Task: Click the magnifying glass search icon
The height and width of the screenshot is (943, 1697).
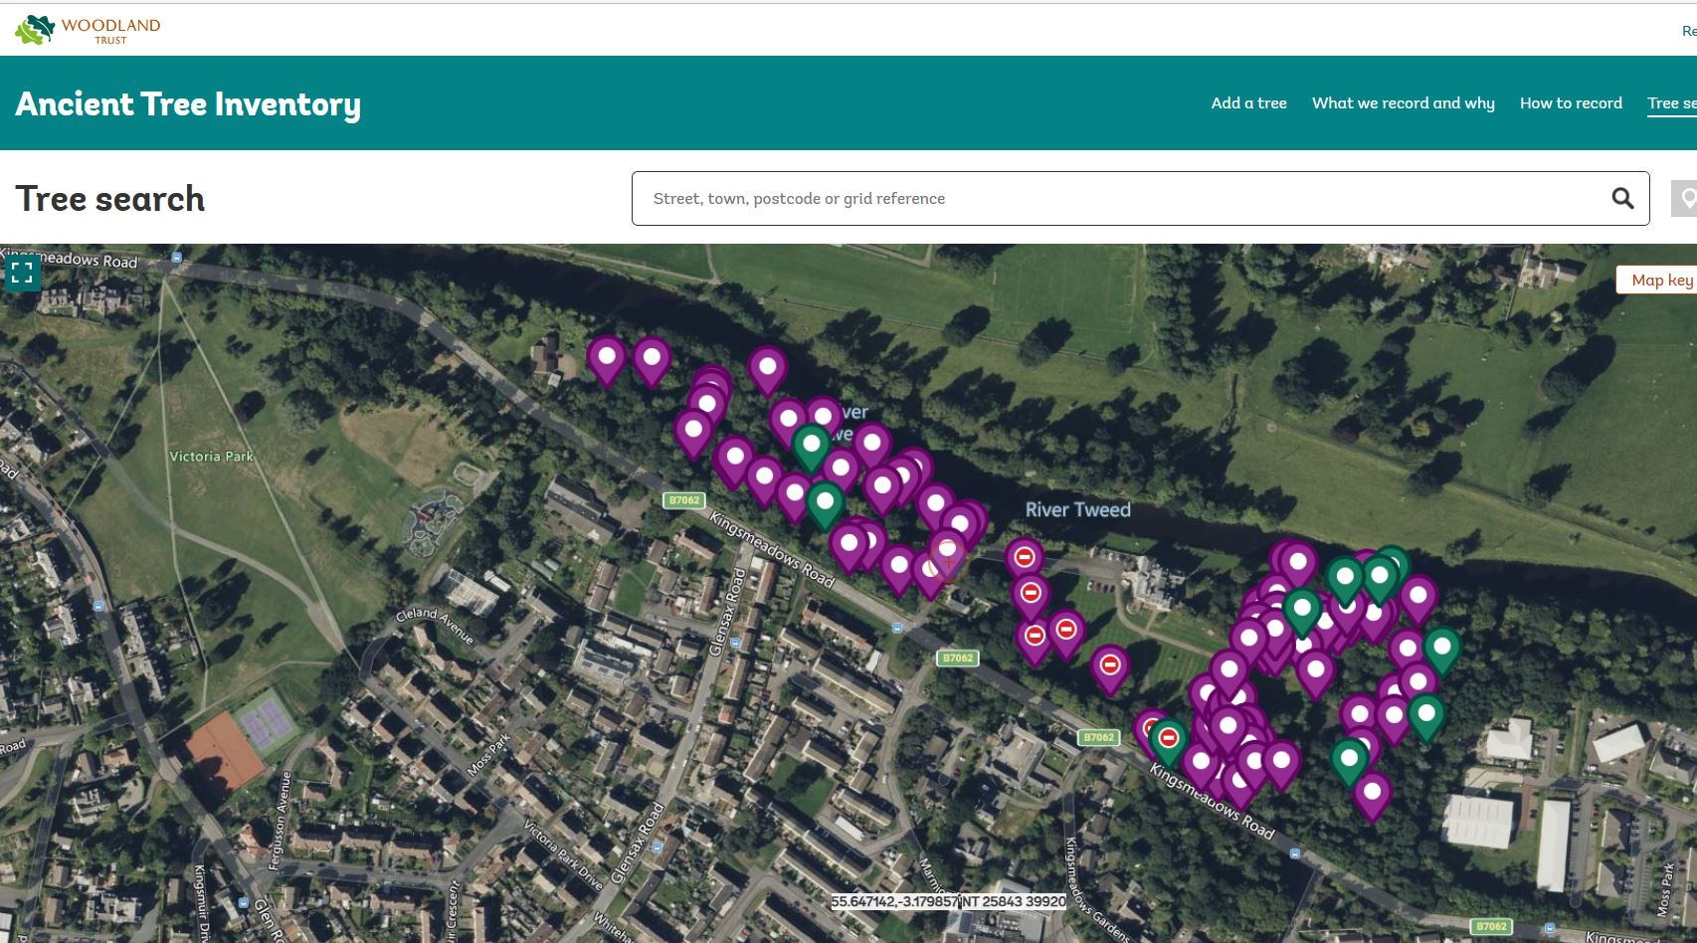Action: coord(1621,199)
